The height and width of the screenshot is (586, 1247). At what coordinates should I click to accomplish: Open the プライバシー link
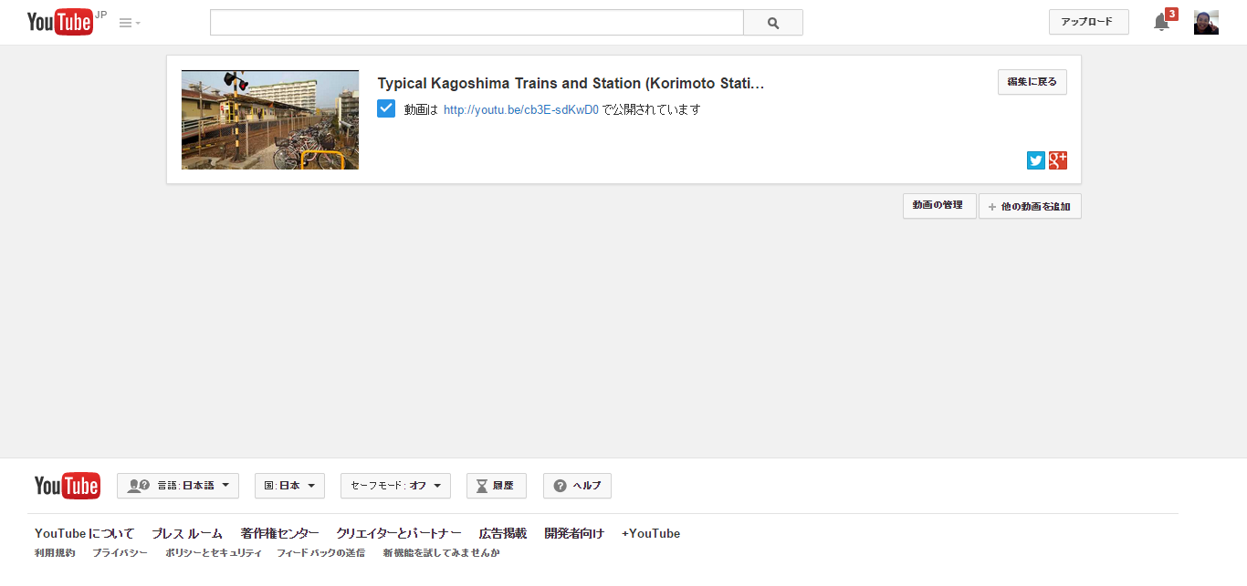(x=120, y=553)
